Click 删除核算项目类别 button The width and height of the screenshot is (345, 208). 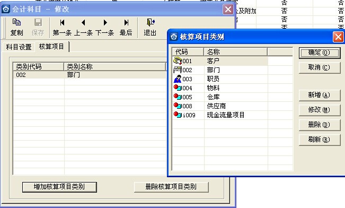coord(171,187)
